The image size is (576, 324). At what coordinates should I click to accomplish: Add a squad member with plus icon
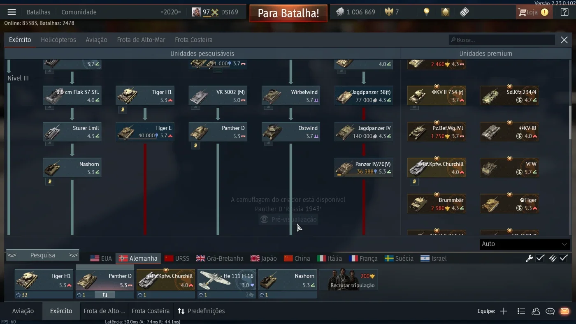click(x=504, y=311)
